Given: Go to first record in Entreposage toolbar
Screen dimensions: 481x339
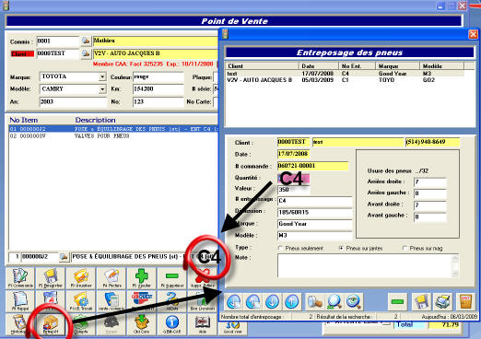Looking at the screenshot, I should point(234,301).
